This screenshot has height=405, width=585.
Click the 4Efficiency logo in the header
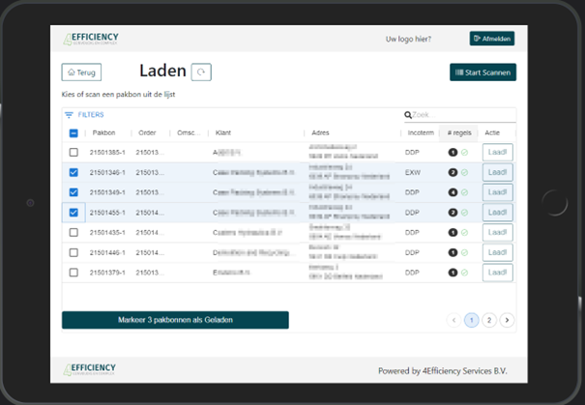pos(90,39)
